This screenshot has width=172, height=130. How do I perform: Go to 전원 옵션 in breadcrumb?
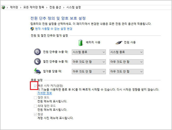point(55,8)
